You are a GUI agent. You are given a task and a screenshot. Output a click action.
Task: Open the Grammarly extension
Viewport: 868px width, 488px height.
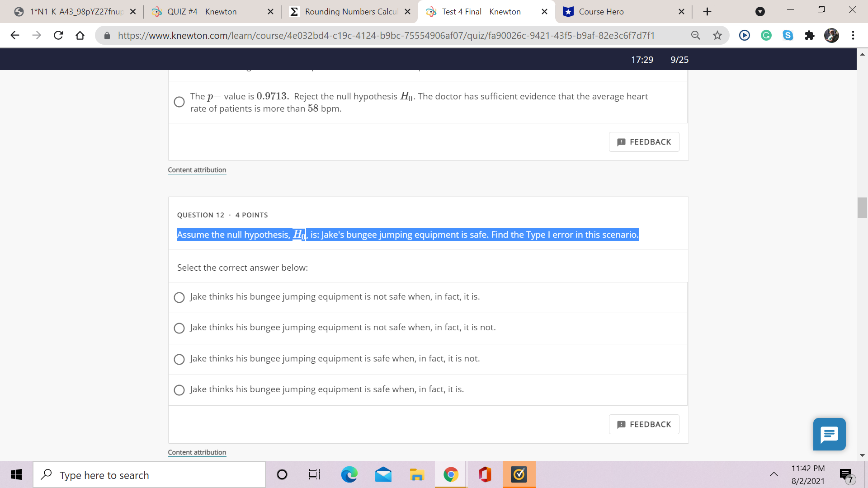[766, 35]
